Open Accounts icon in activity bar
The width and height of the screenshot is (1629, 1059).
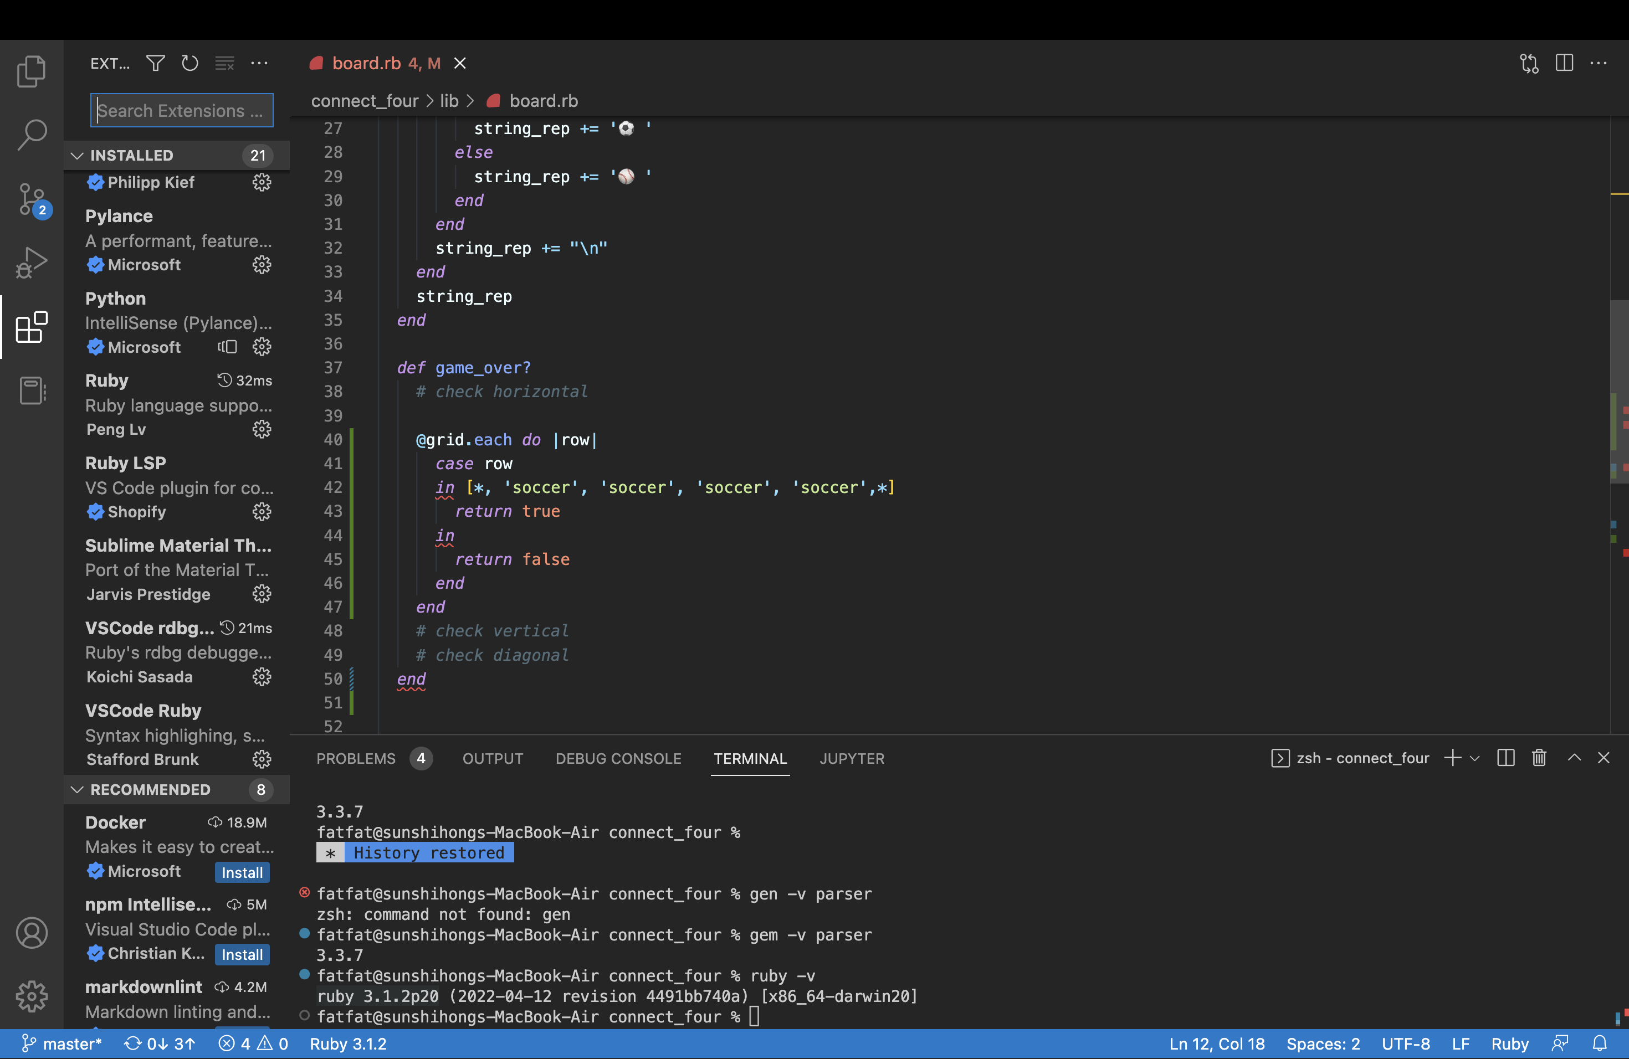click(x=32, y=932)
